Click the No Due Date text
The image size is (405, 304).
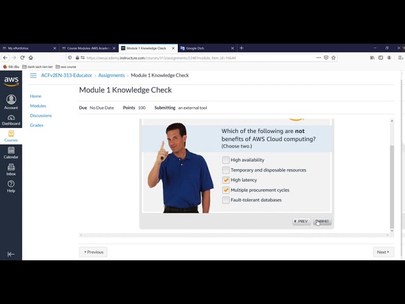pyautogui.click(x=102, y=108)
